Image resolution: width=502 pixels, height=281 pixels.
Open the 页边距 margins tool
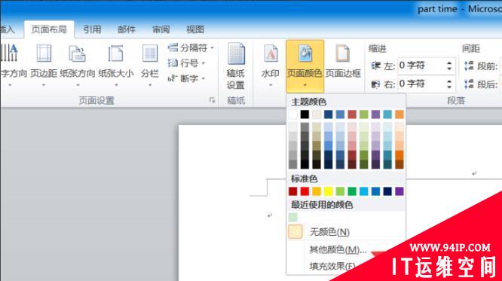[44, 64]
